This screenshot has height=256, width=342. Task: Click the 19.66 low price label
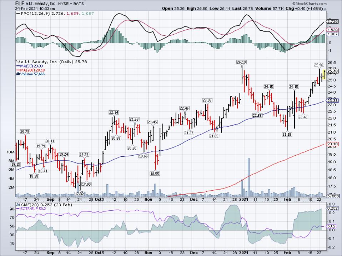143,156
